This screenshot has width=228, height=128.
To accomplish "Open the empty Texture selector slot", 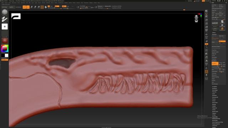I will [5, 34].
